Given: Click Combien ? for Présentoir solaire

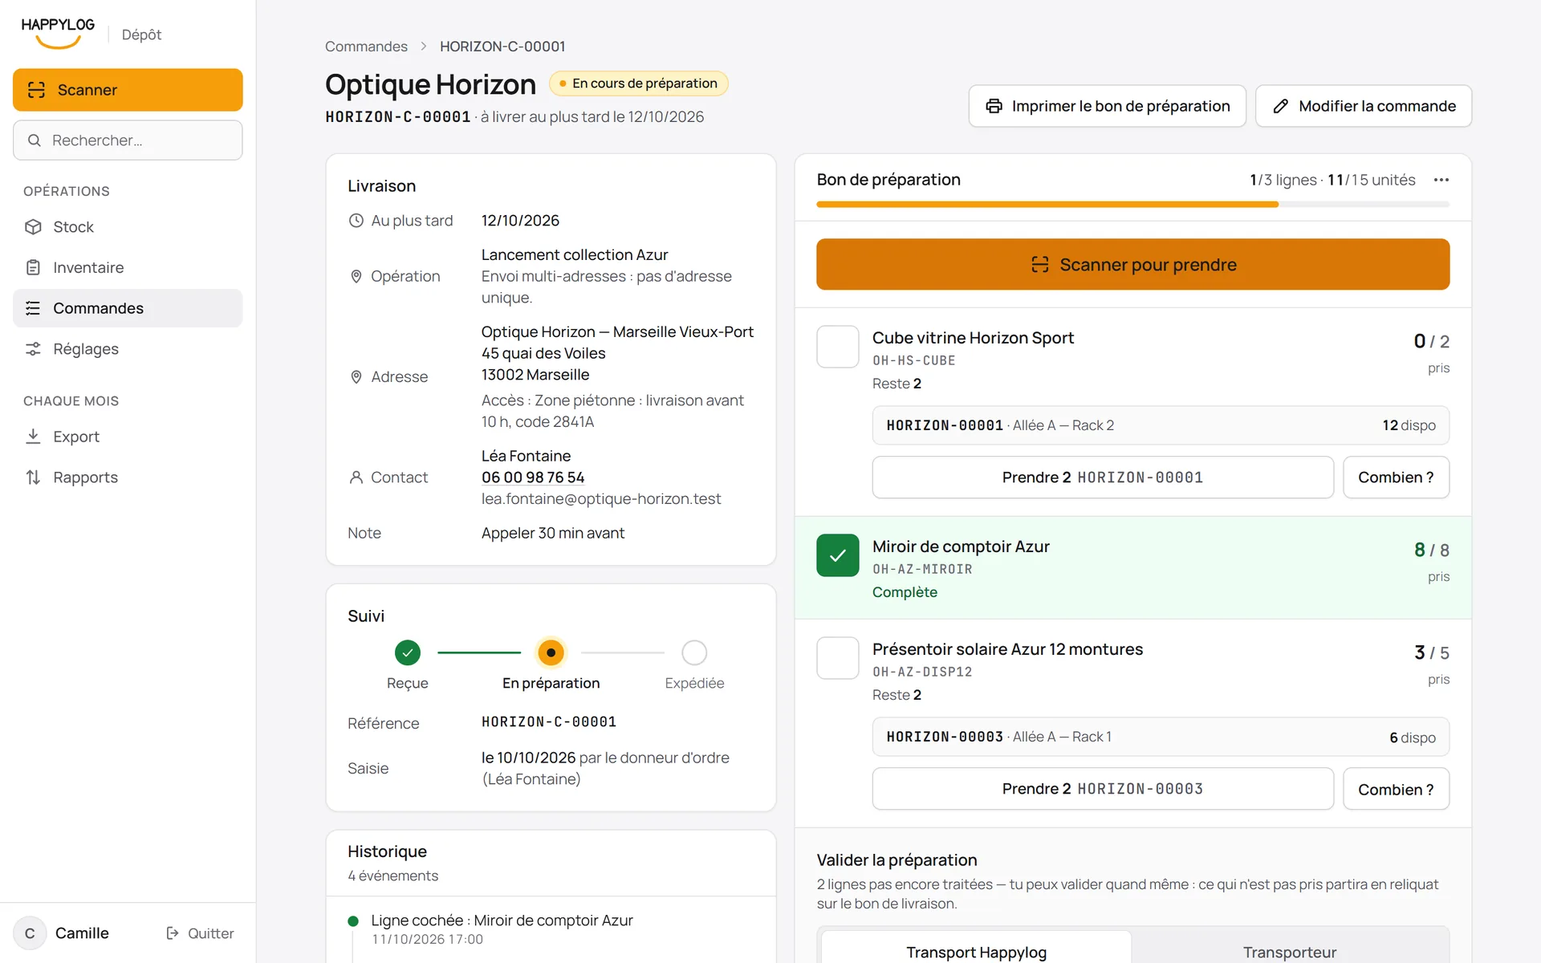Looking at the screenshot, I should [1396, 789].
